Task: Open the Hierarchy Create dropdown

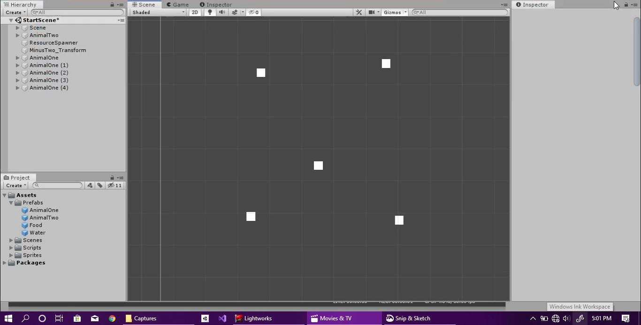Action: (16, 12)
